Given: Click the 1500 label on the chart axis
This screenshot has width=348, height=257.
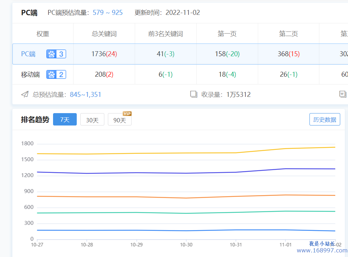Looking at the screenshot, I should tap(27, 159).
